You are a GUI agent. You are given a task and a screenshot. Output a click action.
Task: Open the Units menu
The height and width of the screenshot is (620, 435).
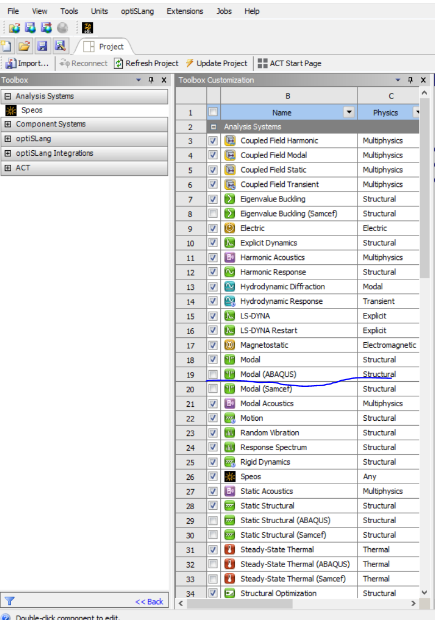click(x=99, y=11)
